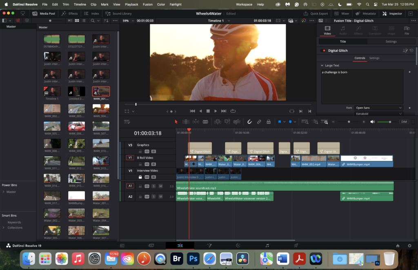Switch to the Settings tab in Inspector
This screenshot has width=418, height=270.
(391, 42)
